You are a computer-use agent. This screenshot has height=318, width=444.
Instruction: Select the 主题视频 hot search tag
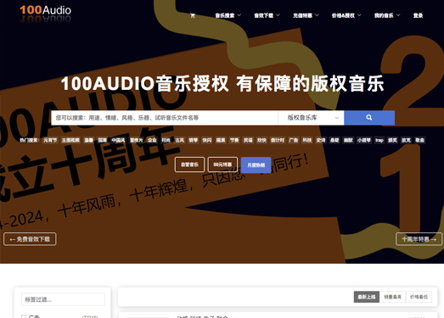point(70,140)
